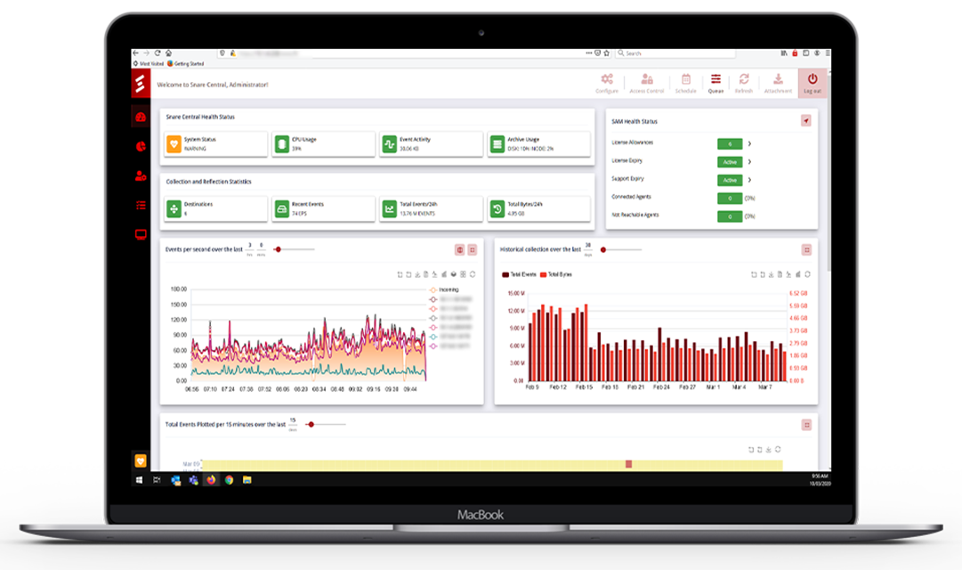
Task: Open the user management icon in the sidebar
Action: click(x=141, y=175)
